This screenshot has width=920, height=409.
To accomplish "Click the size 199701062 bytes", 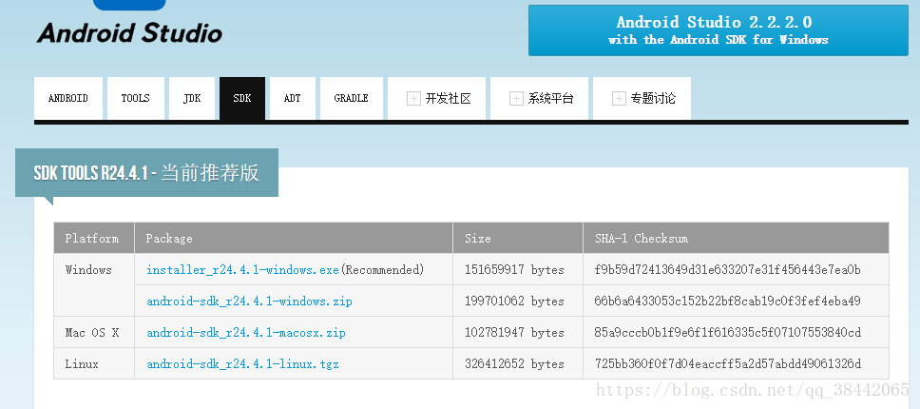I will coord(514,302).
